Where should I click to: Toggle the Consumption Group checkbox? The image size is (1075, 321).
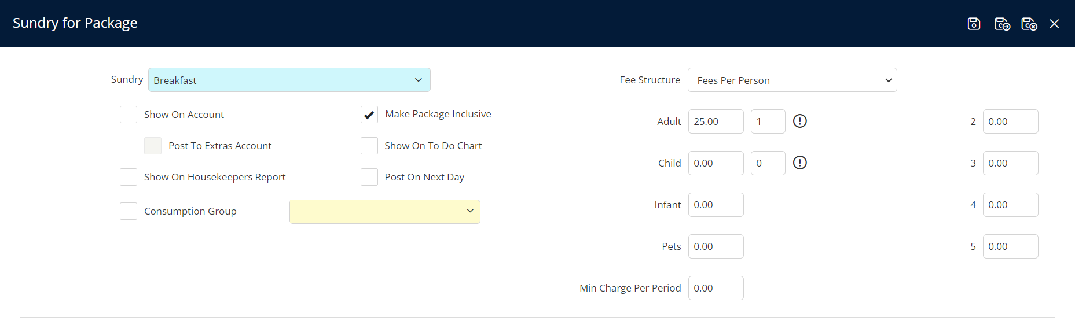tap(129, 211)
